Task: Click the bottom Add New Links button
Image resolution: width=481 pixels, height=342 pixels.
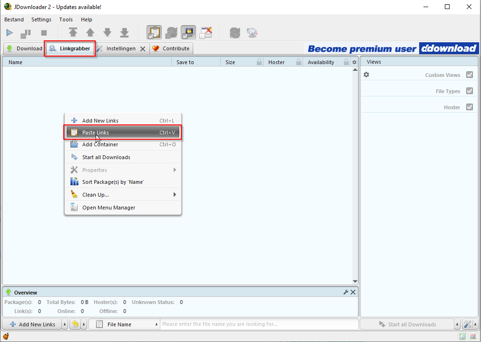Action: click(32, 324)
